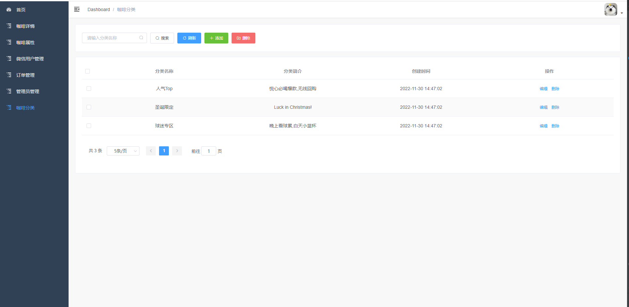This screenshot has height=307, width=629.
Task: Click the 前往 page number input field
Action: 209,151
